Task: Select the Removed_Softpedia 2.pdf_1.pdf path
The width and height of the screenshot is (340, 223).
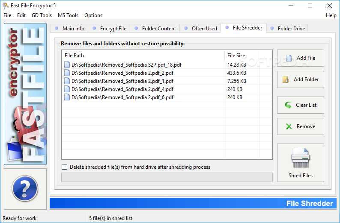Action: point(122,81)
